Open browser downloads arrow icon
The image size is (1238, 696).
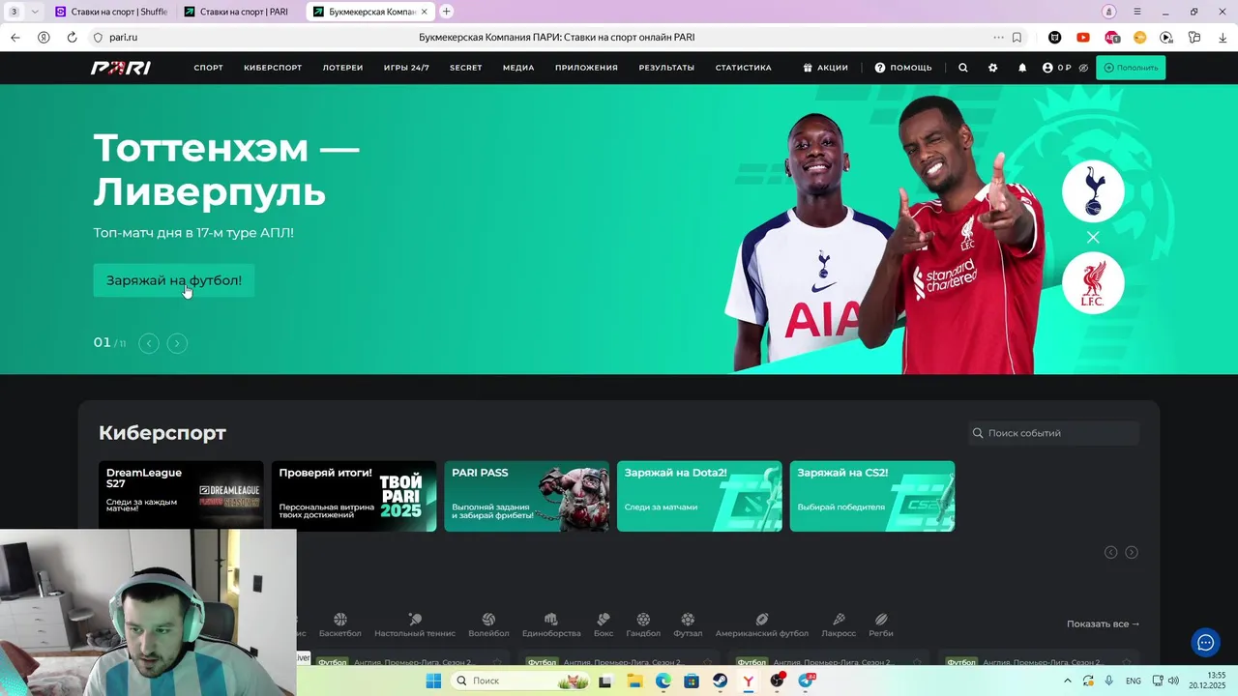click(x=1223, y=38)
